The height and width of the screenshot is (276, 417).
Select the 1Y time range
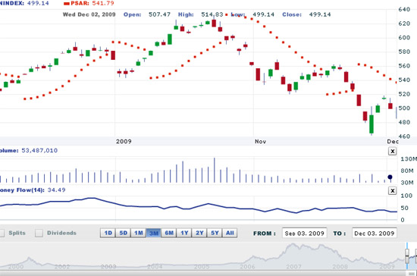click(184, 234)
